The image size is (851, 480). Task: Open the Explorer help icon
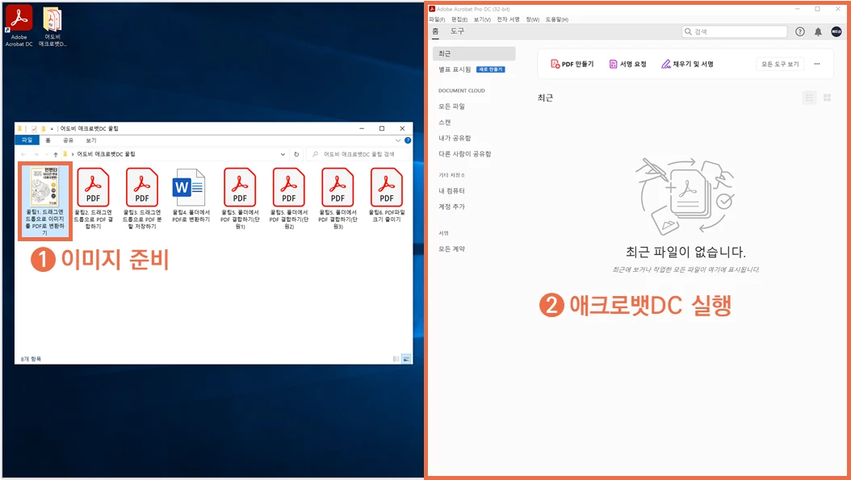[408, 140]
